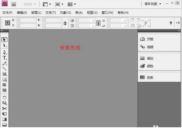
Task: Open the shear angle dropdown
Action: (x=124, y=26)
